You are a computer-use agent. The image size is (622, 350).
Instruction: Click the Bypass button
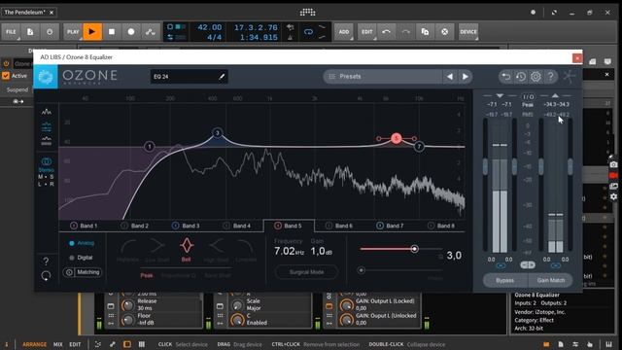pos(505,280)
